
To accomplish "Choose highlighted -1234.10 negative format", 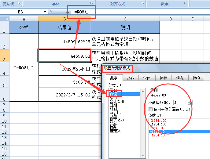I will (179, 132).
